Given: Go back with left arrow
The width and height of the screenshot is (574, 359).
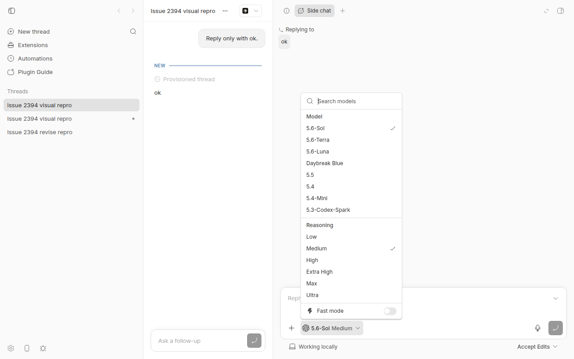Looking at the screenshot, I should pos(119,11).
